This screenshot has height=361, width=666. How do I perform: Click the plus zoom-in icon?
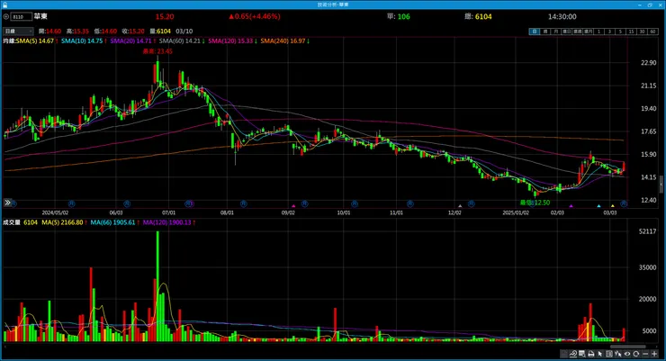point(654,354)
